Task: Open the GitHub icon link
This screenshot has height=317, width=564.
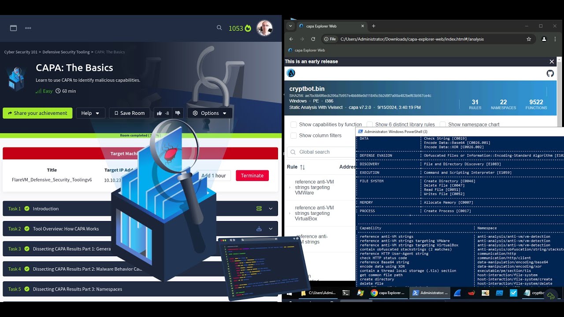Action: (550, 73)
